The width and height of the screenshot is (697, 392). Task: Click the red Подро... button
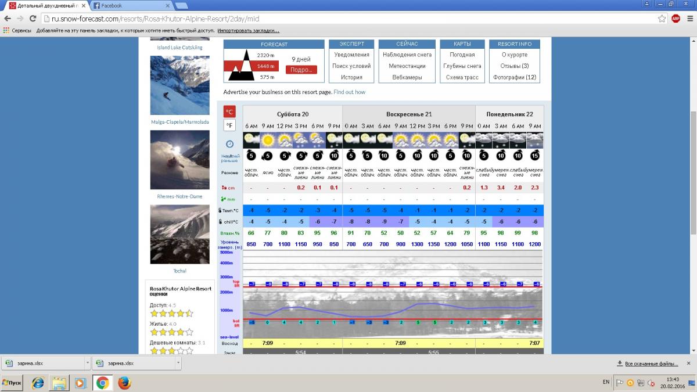(x=301, y=70)
